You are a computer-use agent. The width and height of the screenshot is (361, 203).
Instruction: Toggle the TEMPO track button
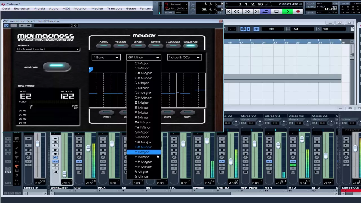point(311,6)
